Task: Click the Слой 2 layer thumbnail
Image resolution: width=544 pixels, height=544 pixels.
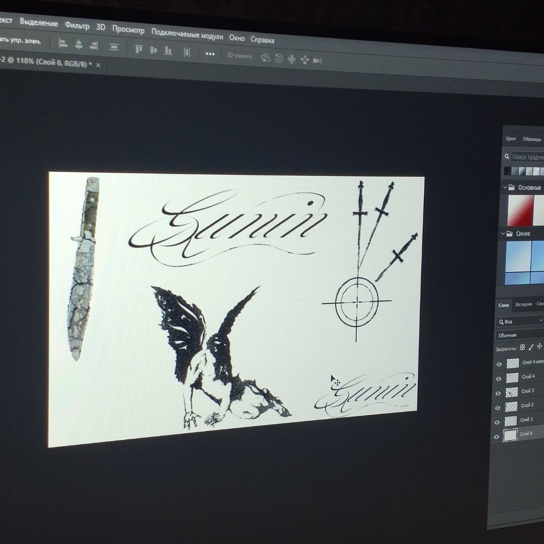Action: click(x=511, y=407)
